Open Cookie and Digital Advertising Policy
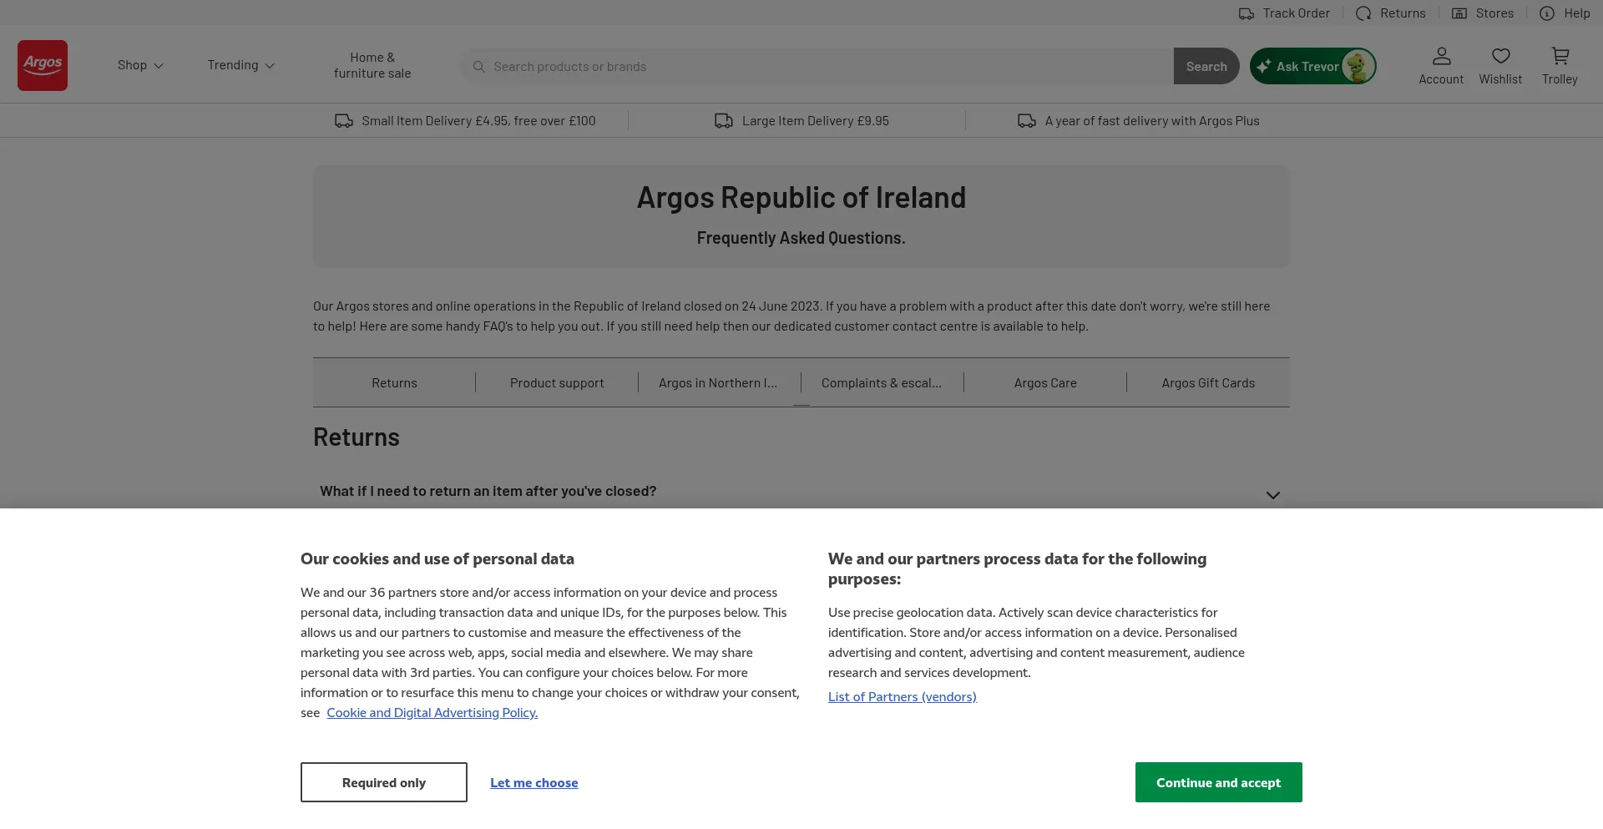Viewport: 1603px width, 829px height. tap(432, 712)
